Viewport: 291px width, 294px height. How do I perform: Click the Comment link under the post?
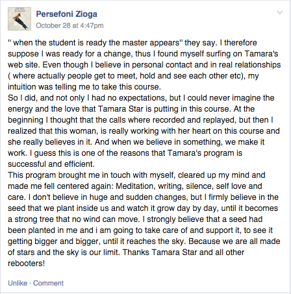(x=48, y=283)
